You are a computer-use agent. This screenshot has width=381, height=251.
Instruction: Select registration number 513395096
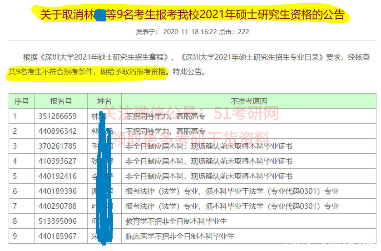coord(57,221)
